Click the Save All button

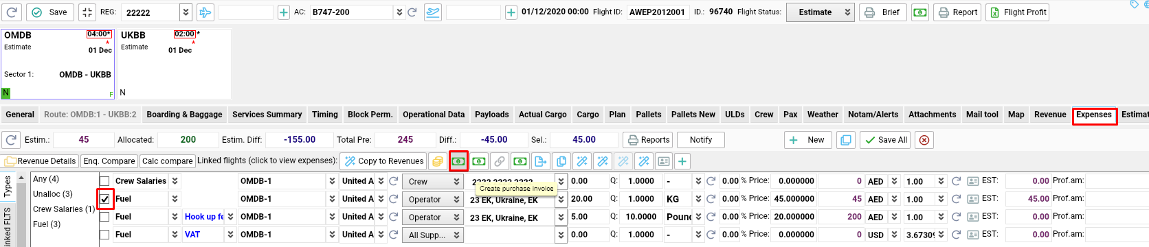pyautogui.click(x=886, y=140)
